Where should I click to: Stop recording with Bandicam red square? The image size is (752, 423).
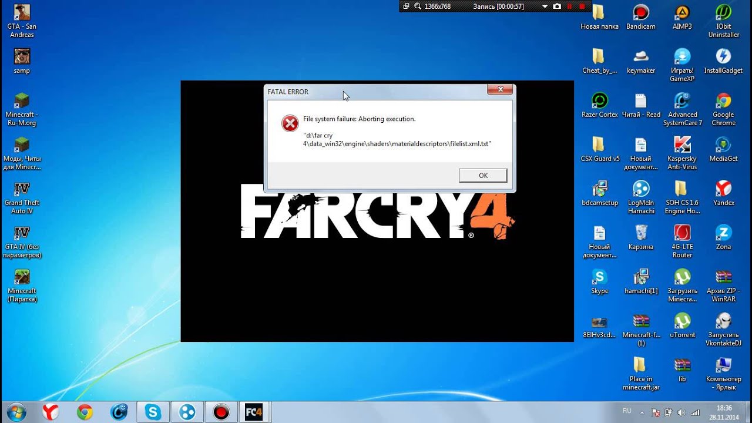[582, 6]
